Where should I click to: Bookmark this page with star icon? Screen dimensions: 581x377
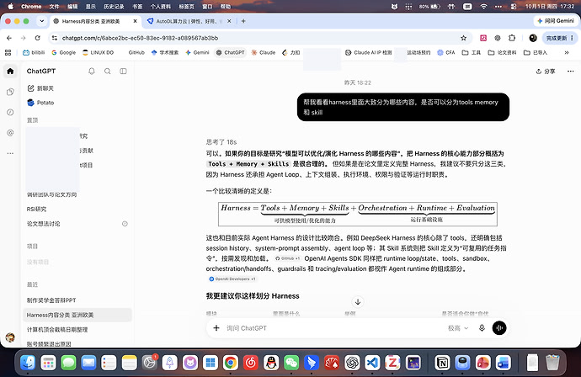pos(464,38)
